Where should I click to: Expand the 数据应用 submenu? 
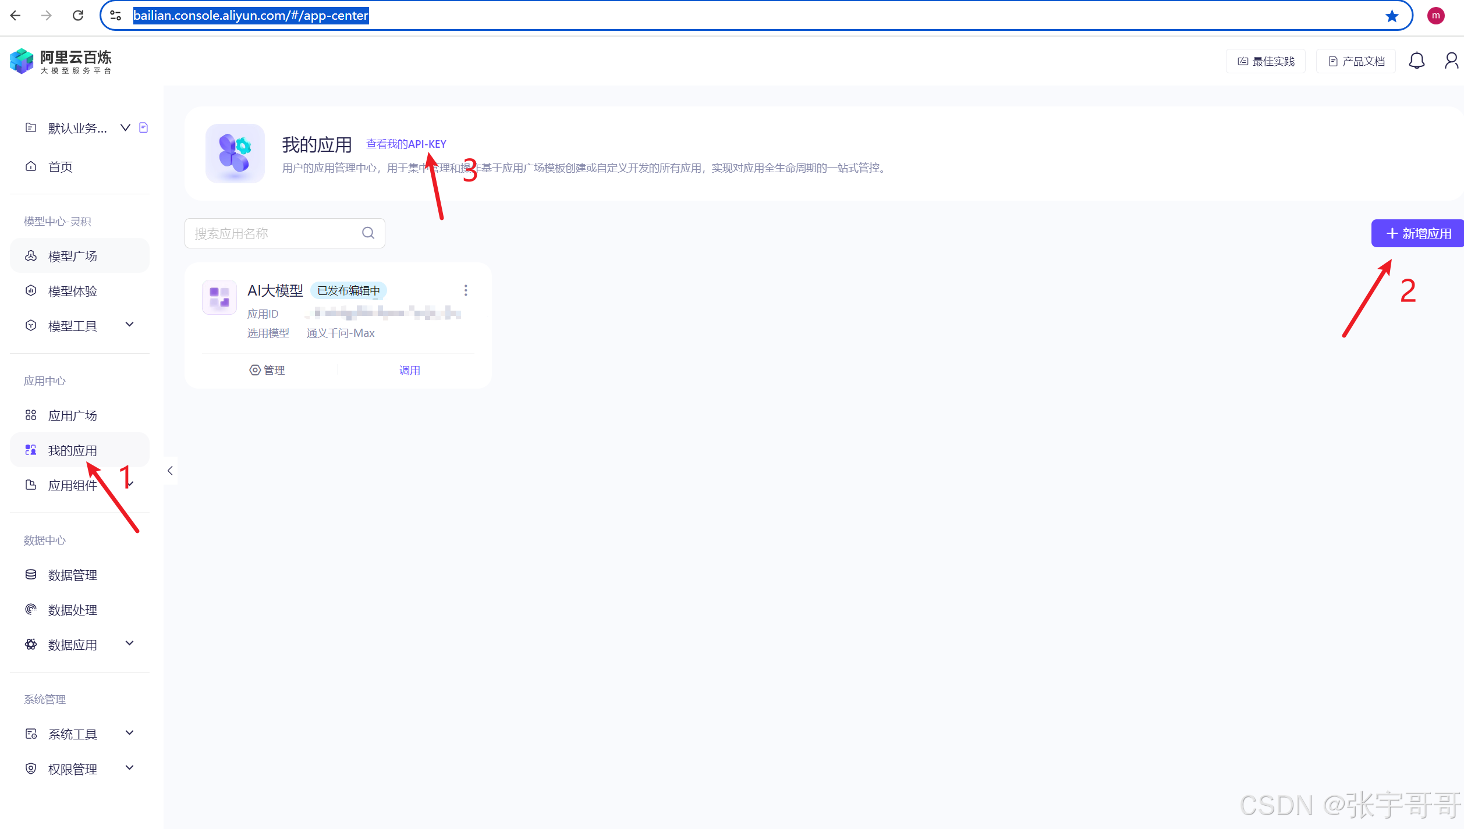[x=130, y=643]
